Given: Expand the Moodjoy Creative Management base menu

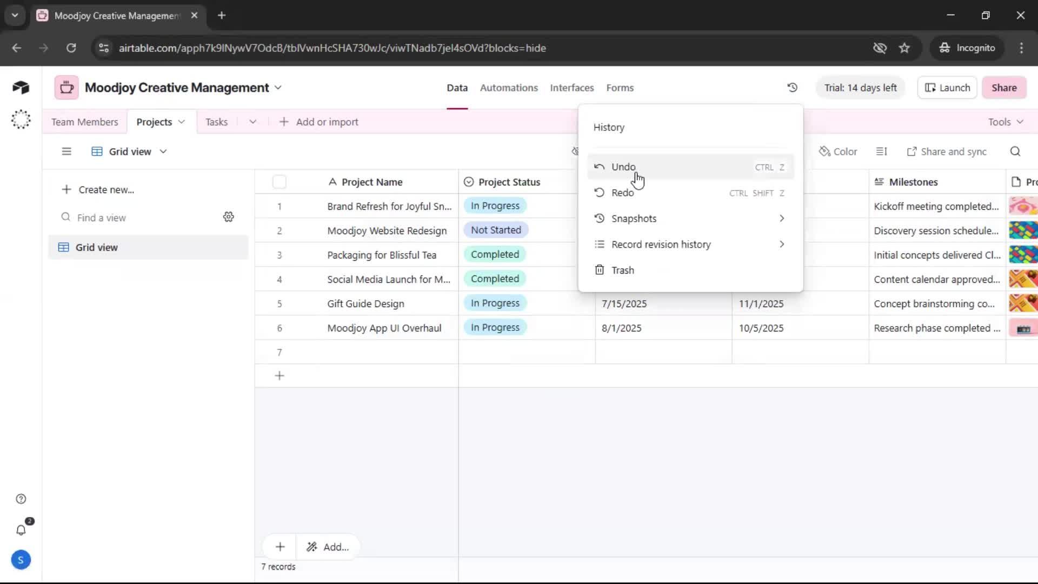Looking at the screenshot, I should [278, 88].
